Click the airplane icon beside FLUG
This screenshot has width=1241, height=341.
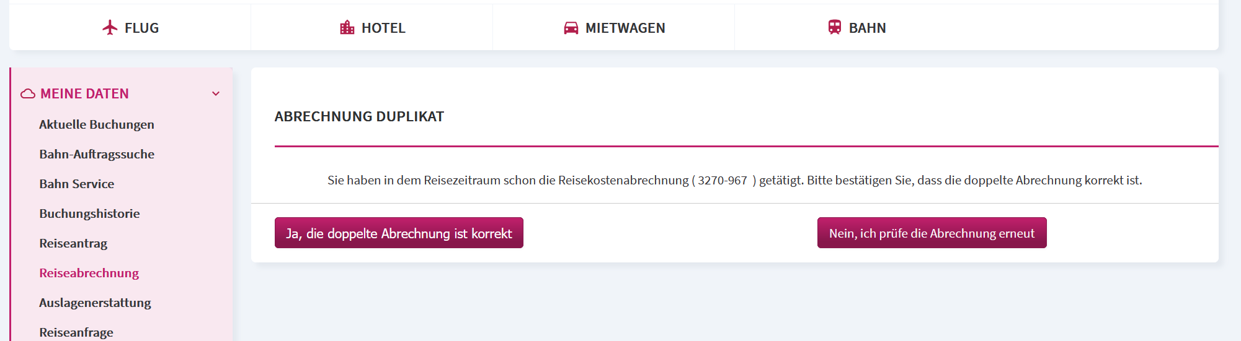pos(110,28)
